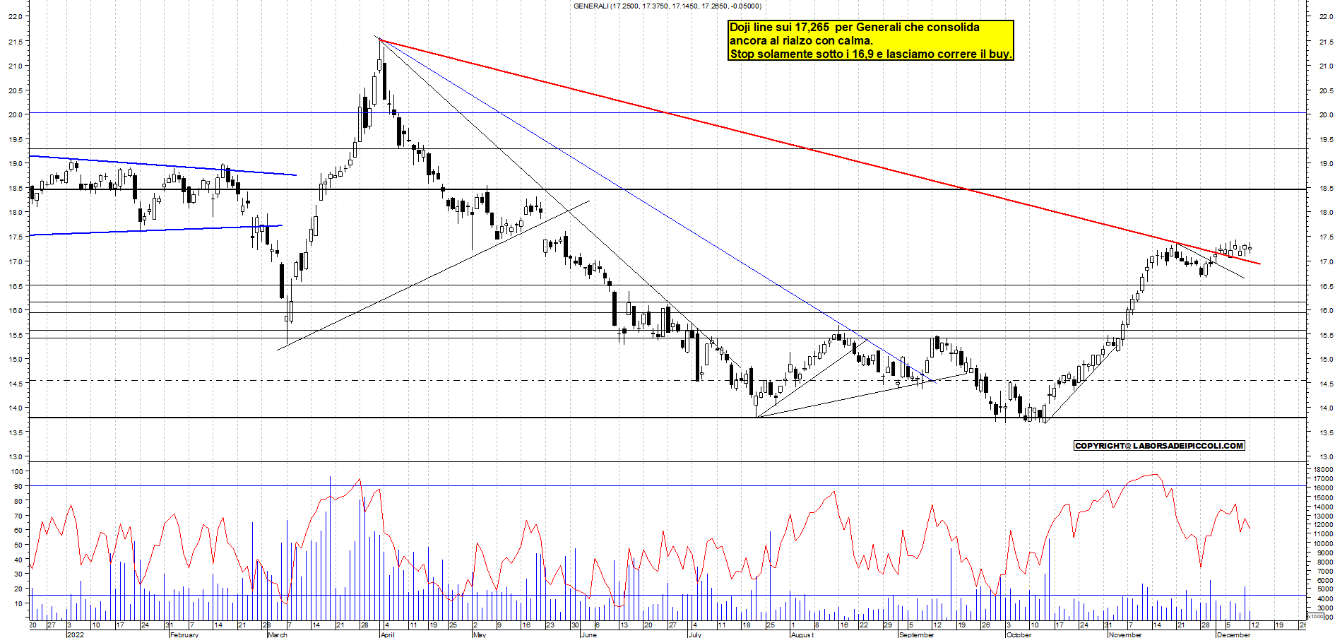Click the annotation line "Stop solamente sotto i 16,9"
Image resolution: width=1335 pixels, height=638 pixels.
click(x=802, y=54)
